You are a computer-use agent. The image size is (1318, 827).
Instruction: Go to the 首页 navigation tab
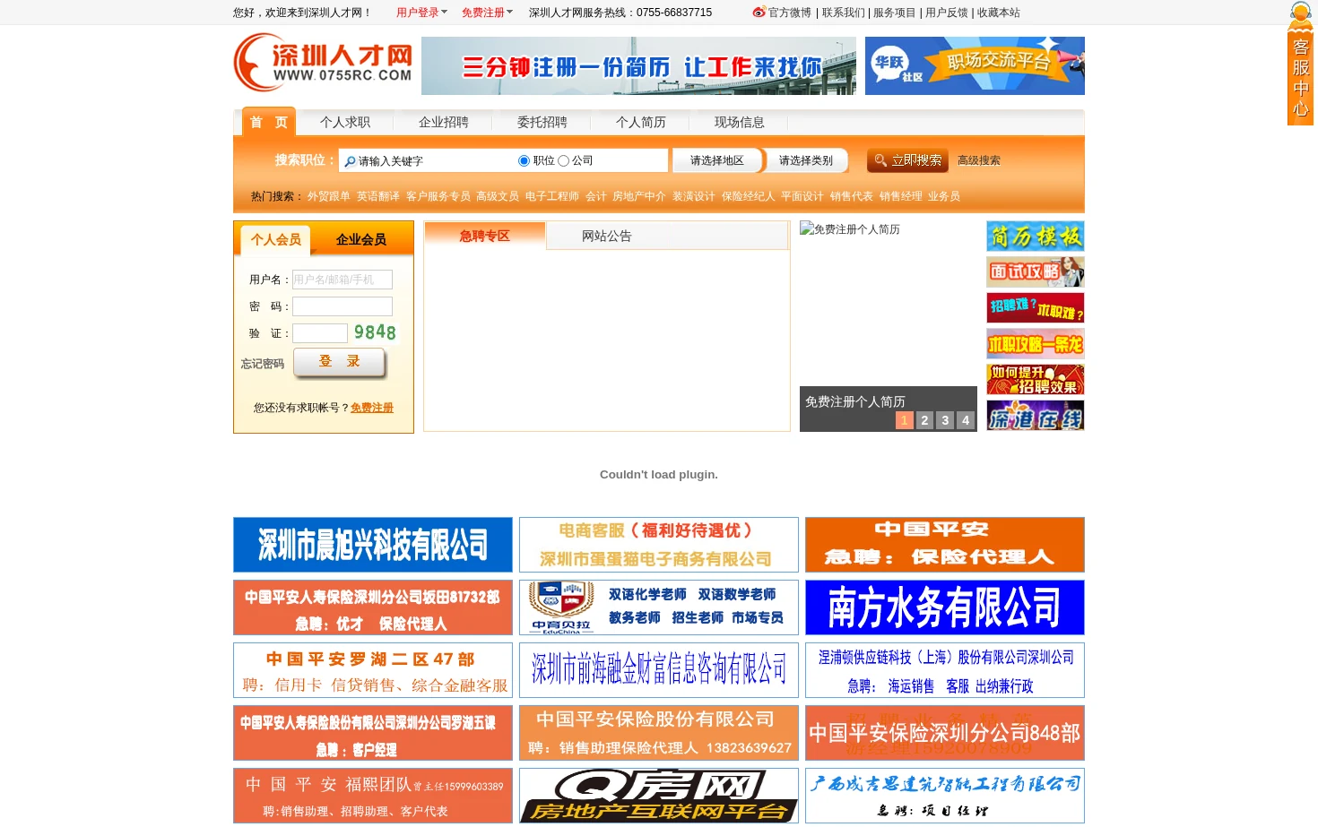coord(269,122)
